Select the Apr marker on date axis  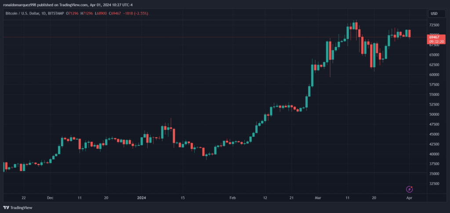(x=409, y=198)
